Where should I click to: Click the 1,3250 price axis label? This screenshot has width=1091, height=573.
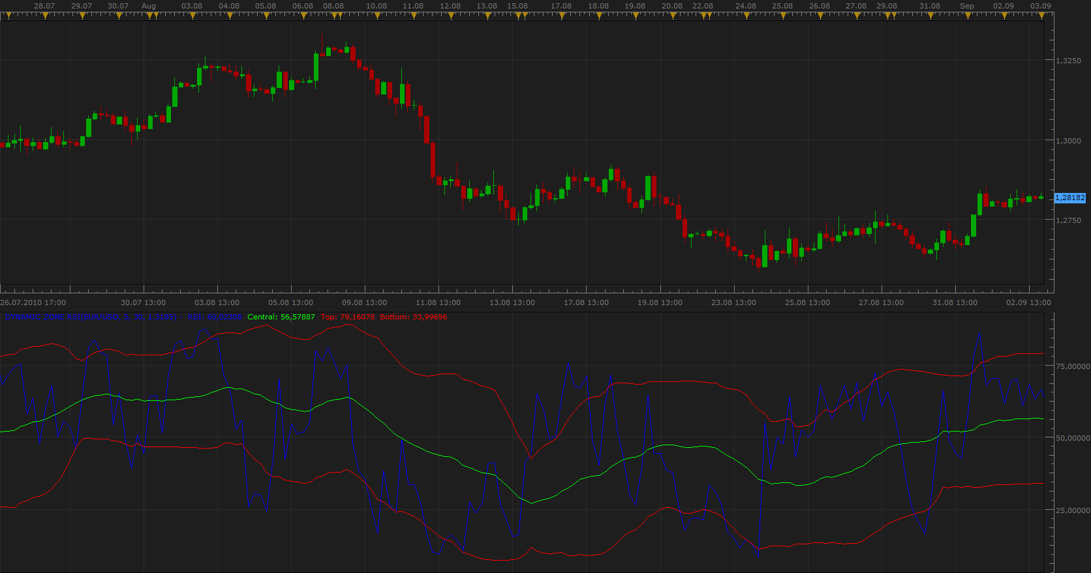pyautogui.click(x=1069, y=61)
